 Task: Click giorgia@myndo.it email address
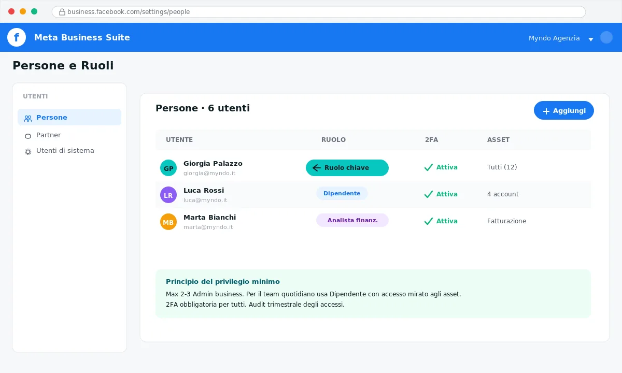tap(209, 174)
